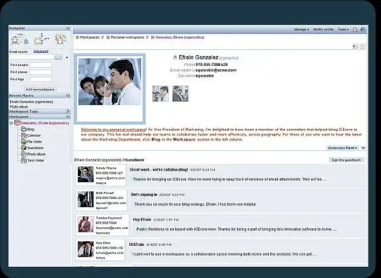The height and width of the screenshot is (278, 381).
Task: Open the quick search options arrow
Action: click(67, 58)
